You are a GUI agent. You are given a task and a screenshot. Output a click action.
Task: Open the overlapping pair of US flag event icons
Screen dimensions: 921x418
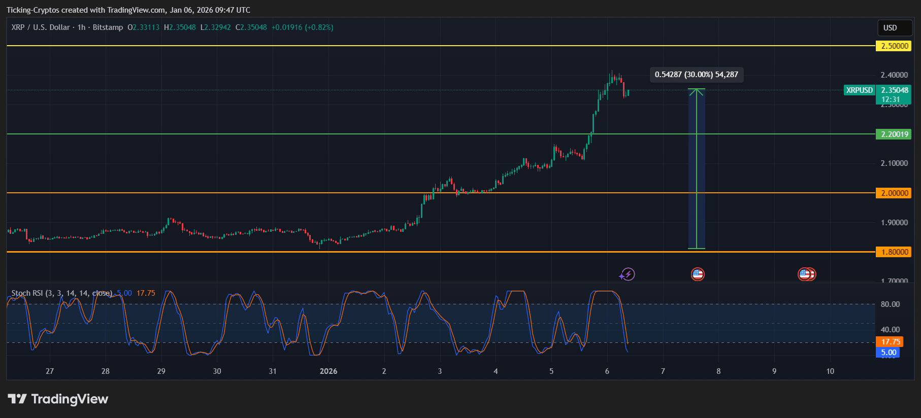click(807, 274)
